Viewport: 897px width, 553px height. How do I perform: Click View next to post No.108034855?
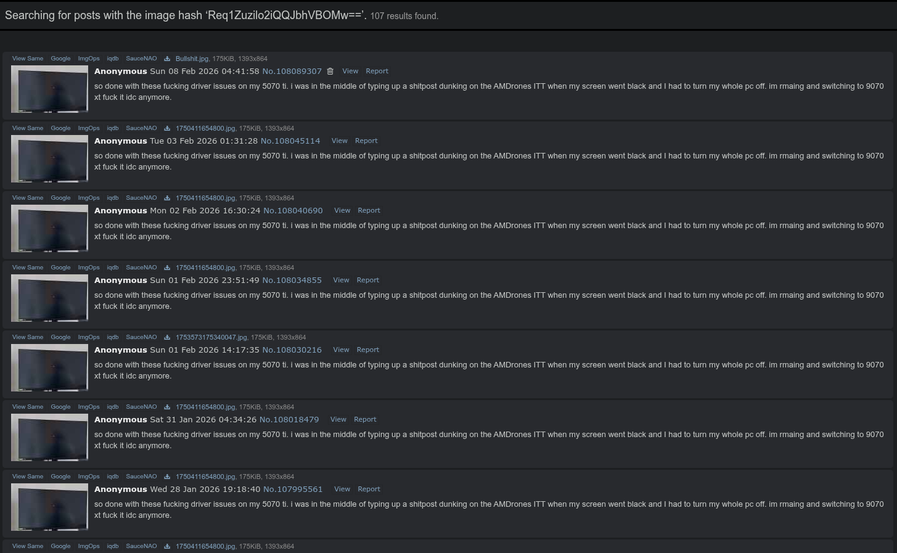[x=341, y=281]
